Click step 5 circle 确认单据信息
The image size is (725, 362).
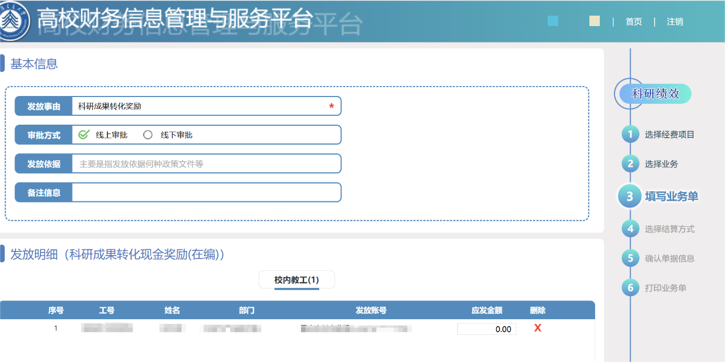pyautogui.click(x=630, y=258)
